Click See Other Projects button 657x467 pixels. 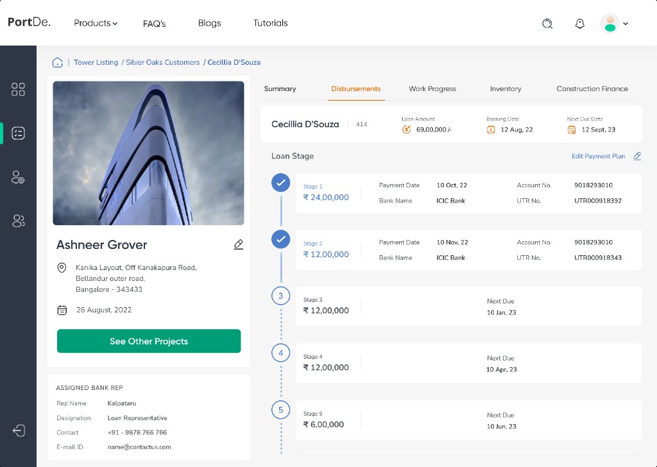click(x=149, y=341)
